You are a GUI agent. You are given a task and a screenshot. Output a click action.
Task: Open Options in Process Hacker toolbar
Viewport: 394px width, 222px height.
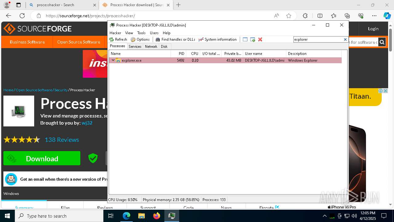(x=140, y=39)
